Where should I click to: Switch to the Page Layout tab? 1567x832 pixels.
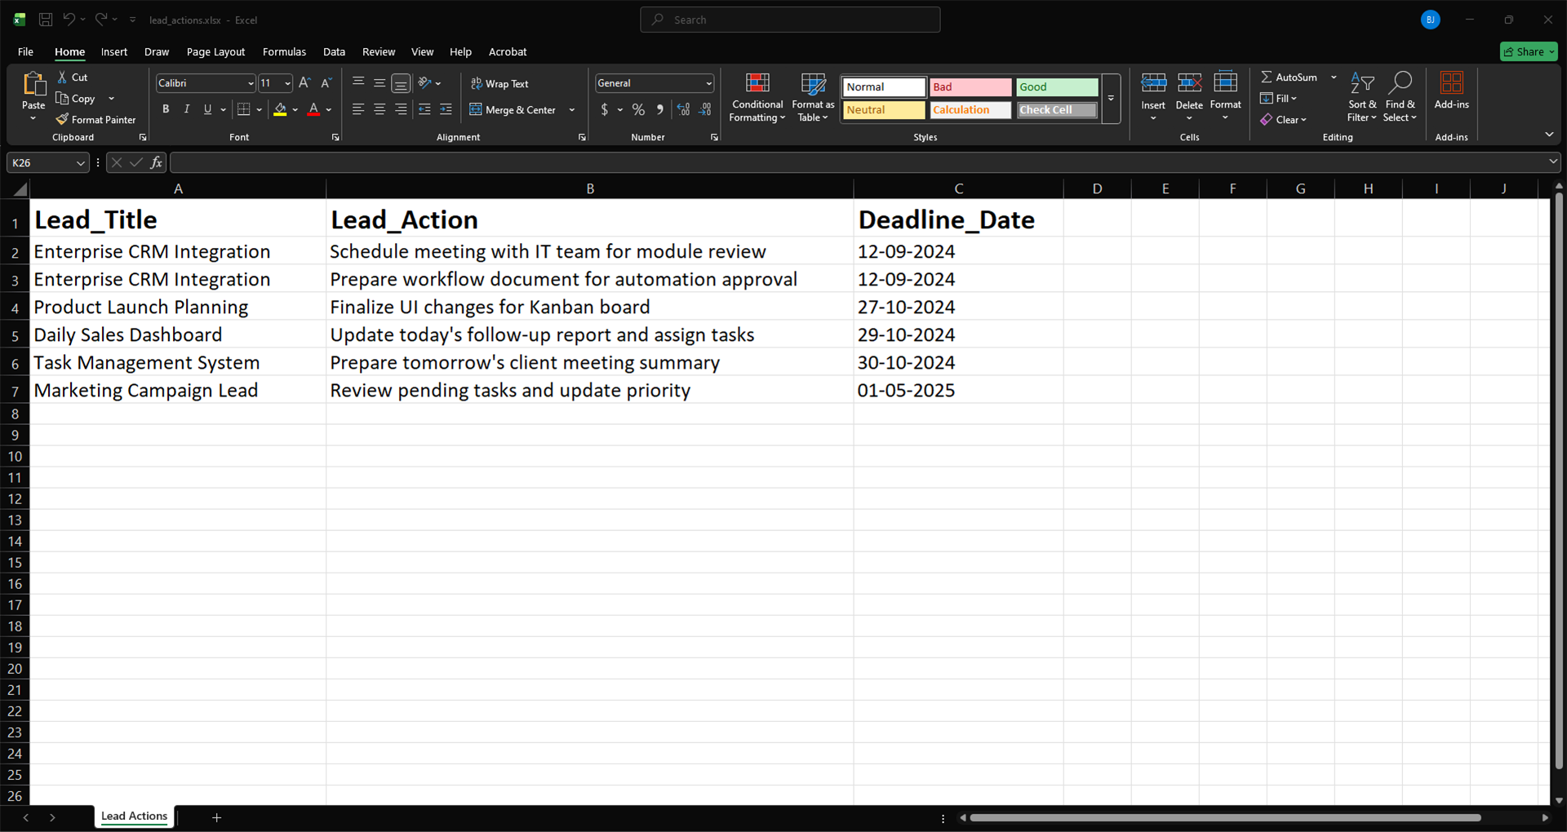pos(215,51)
